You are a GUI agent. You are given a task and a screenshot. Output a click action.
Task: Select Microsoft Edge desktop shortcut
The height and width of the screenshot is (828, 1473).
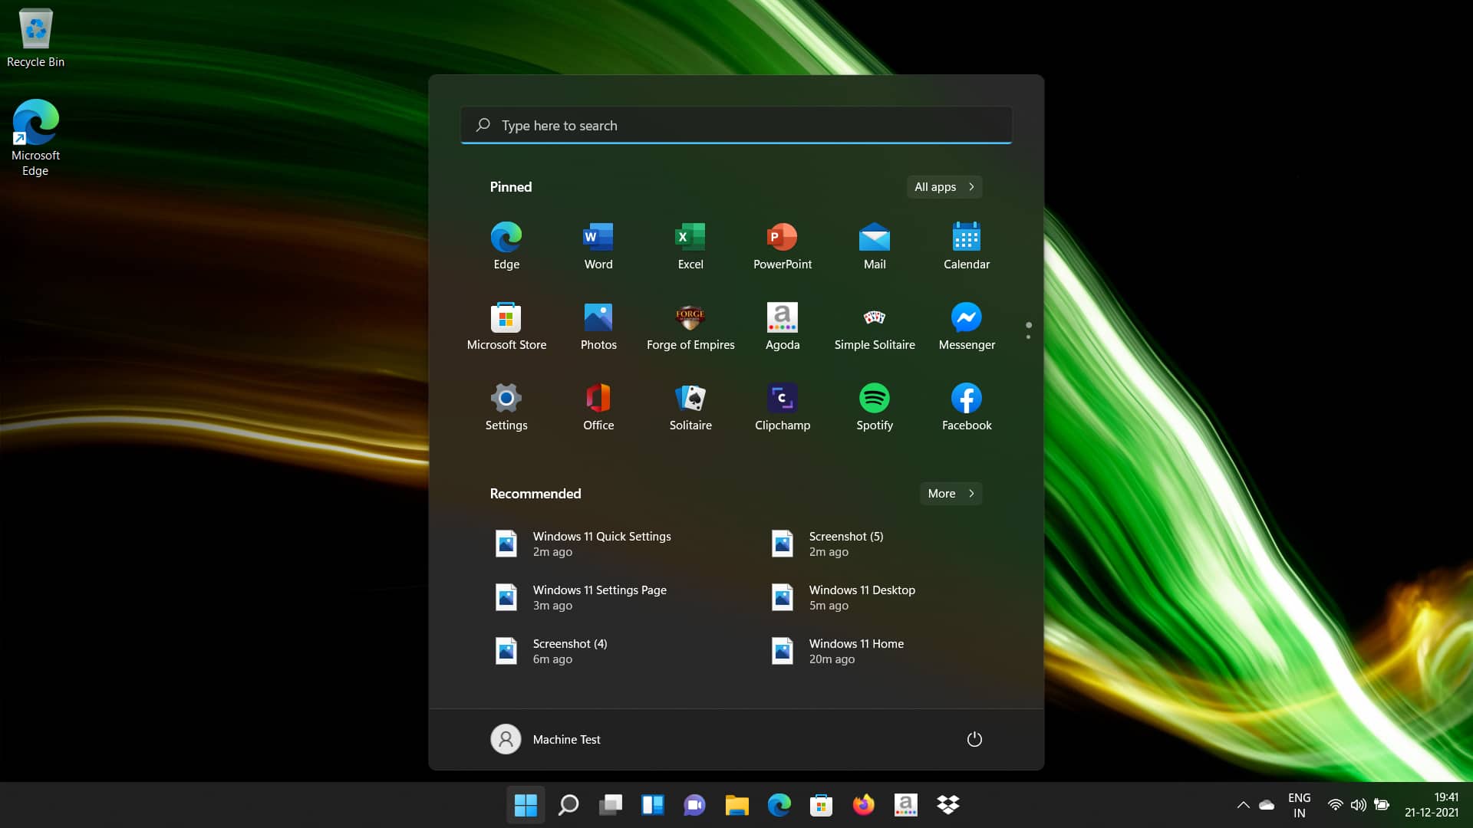[x=35, y=138]
